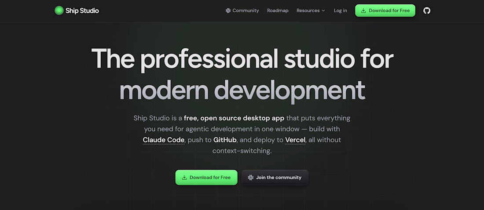Click the Slack icon in Join the community

[x=251, y=177]
